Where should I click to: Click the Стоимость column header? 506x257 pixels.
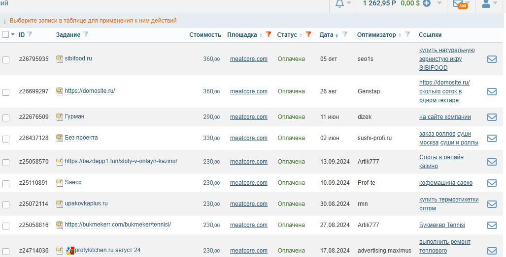tap(205, 35)
